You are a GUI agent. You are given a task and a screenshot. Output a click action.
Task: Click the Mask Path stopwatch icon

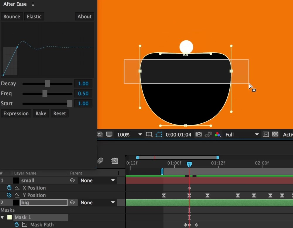(16, 224)
